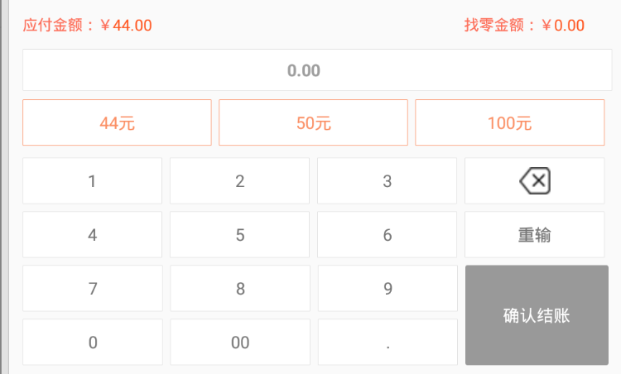The image size is (621, 374).
Task: Tap the double zero 00 key
Action: point(239,343)
